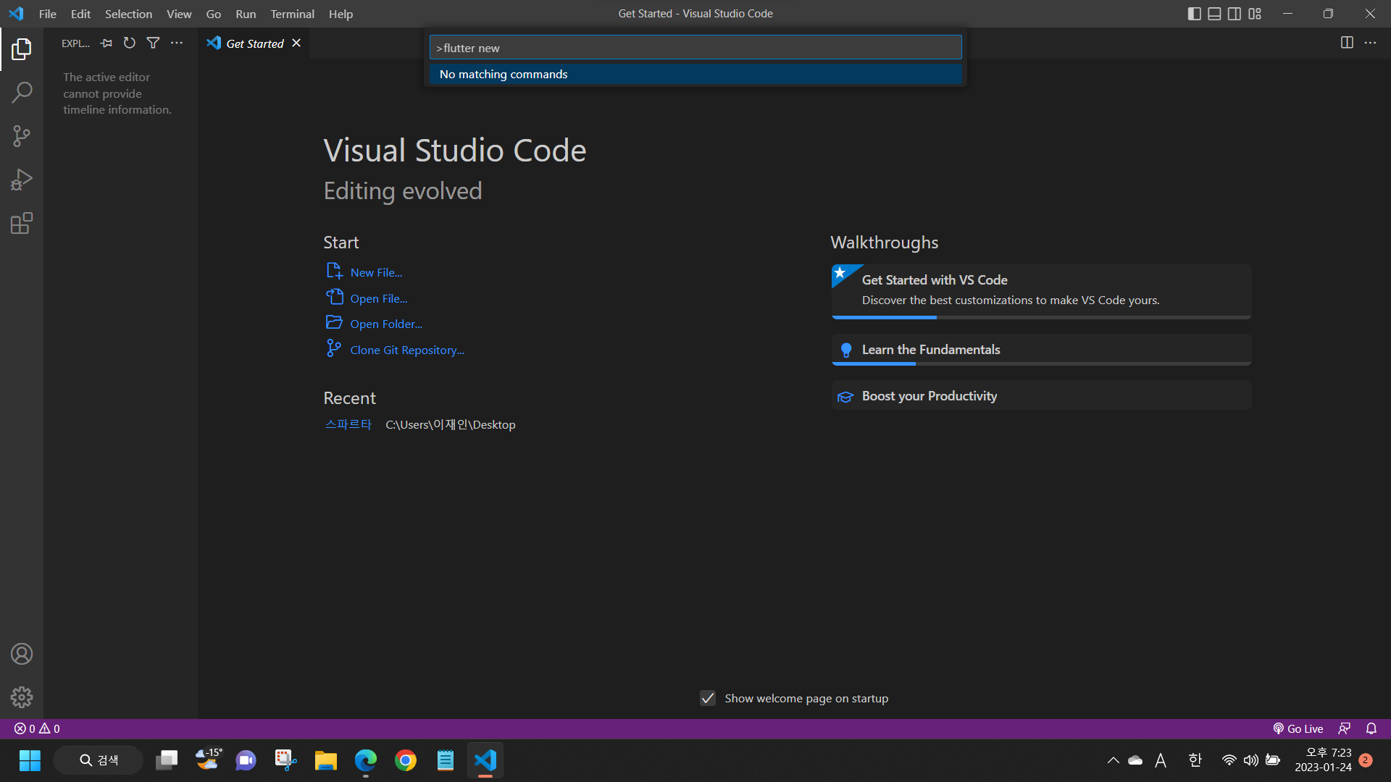1391x782 pixels.
Task: Click the VS Code taskbar icon
Action: coord(485,760)
